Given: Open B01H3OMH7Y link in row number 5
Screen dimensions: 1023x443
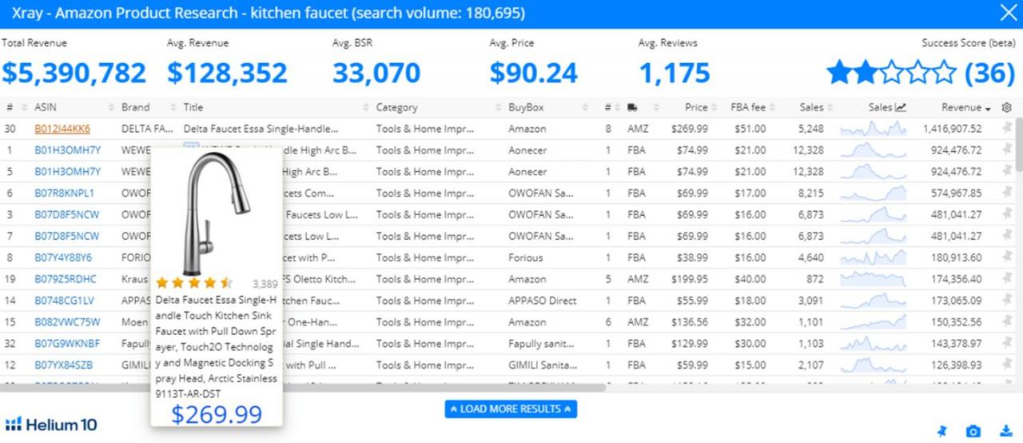Looking at the screenshot, I should pos(68,171).
